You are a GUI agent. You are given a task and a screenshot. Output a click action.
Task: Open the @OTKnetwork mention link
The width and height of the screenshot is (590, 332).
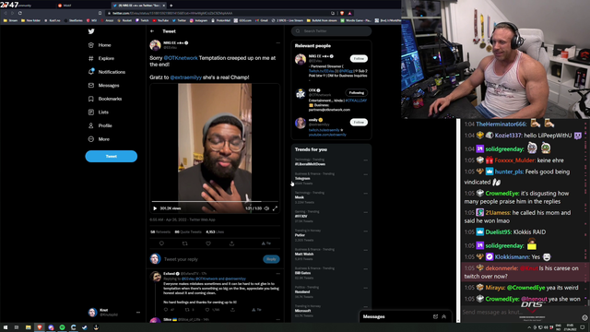(181, 58)
